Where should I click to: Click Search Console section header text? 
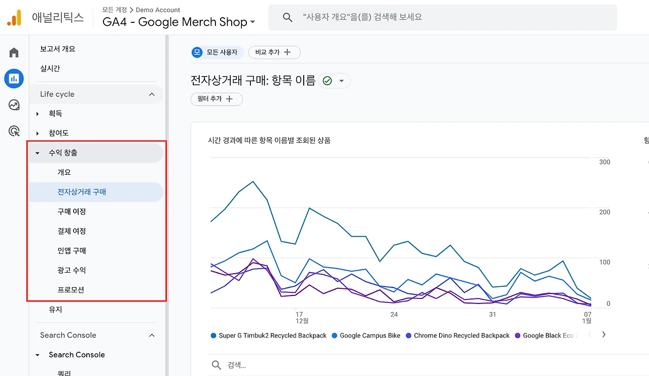68,335
